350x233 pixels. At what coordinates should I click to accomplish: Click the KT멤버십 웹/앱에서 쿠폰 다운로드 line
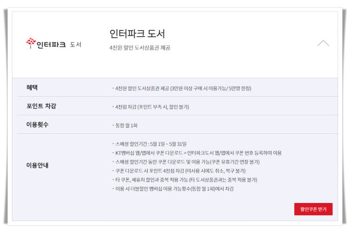coord(198,153)
